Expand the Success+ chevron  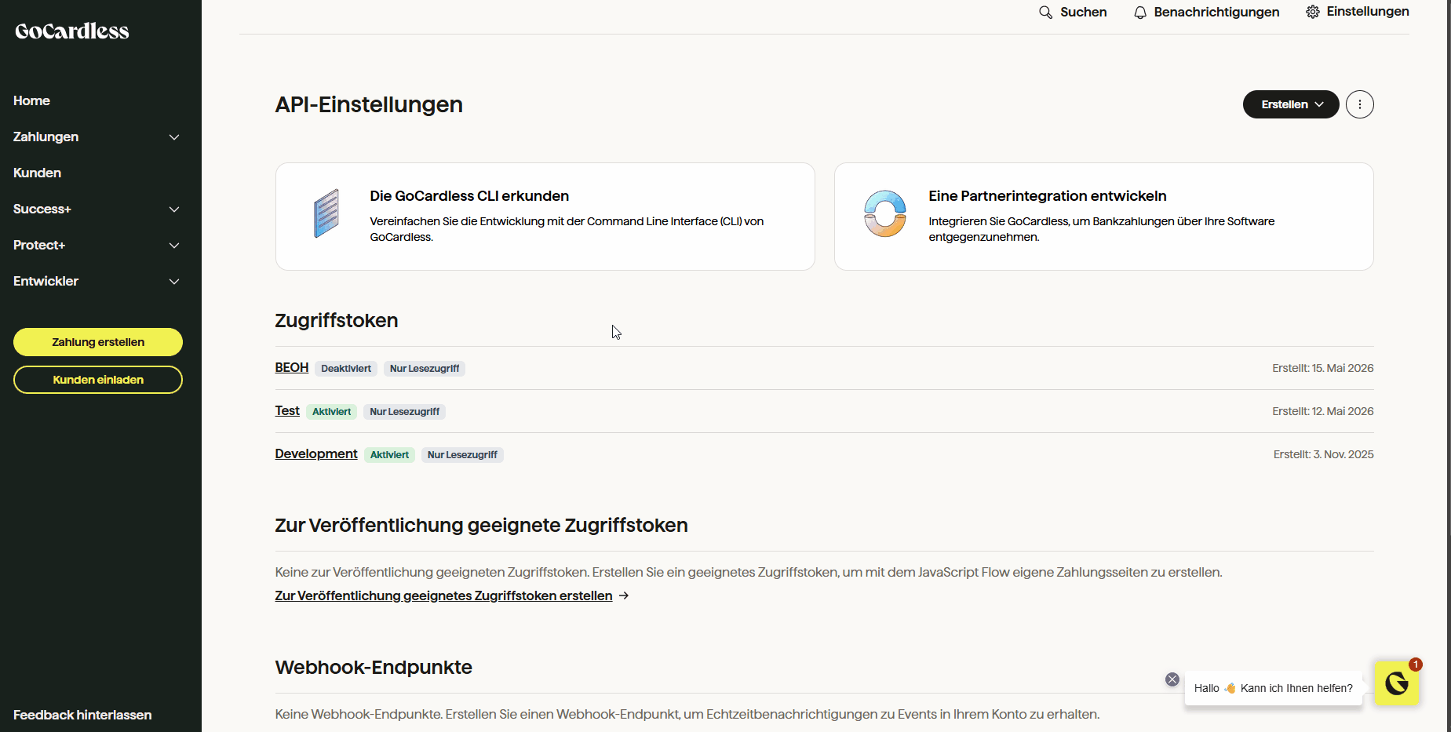pos(174,209)
